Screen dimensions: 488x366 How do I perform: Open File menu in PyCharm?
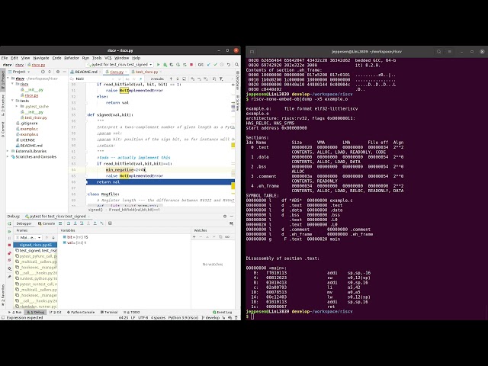pyautogui.click(x=5, y=58)
